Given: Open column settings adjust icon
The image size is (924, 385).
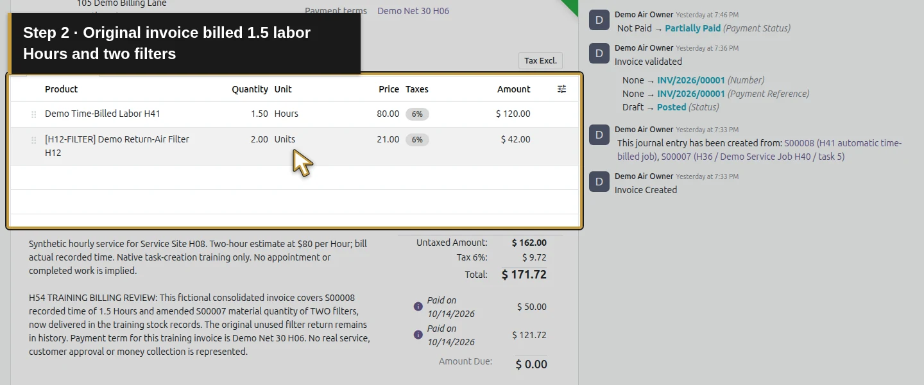Looking at the screenshot, I should [x=561, y=89].
